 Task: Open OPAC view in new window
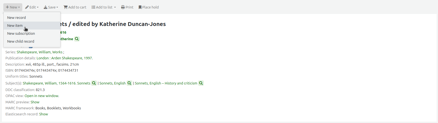pos(42,96)
